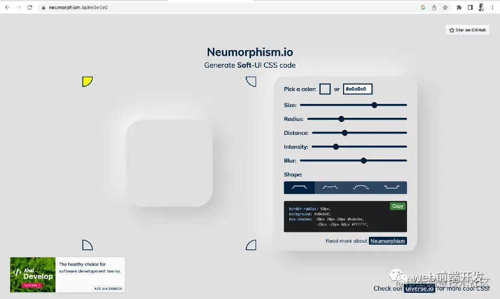View site lock information
The image size is (500, 299).
point(43,7)
